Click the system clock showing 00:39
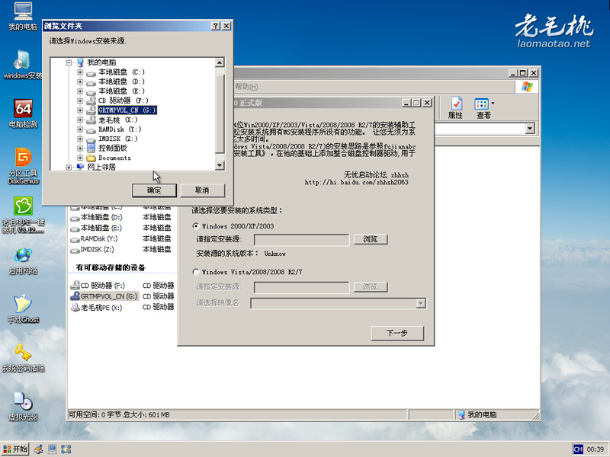The height and width of the screenshot is (457, 610). (596, 449)
